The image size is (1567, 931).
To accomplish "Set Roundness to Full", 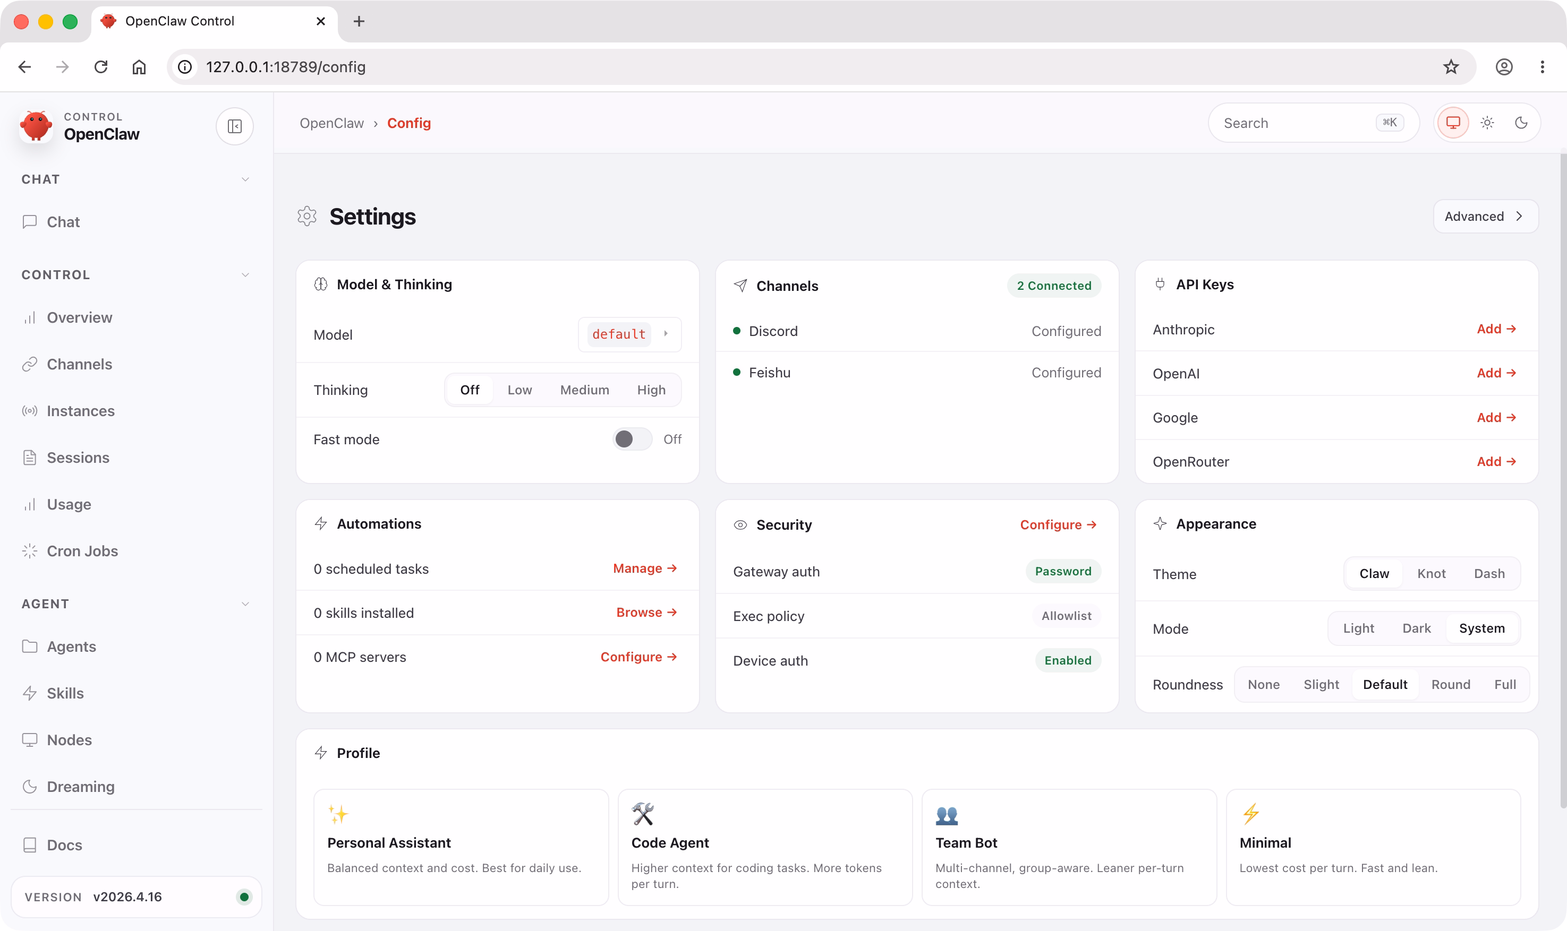I will pos(1504,684).
